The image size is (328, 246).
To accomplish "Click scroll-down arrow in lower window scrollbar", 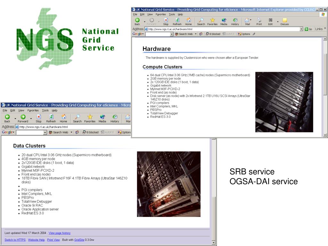I will (x=213, y=243).
